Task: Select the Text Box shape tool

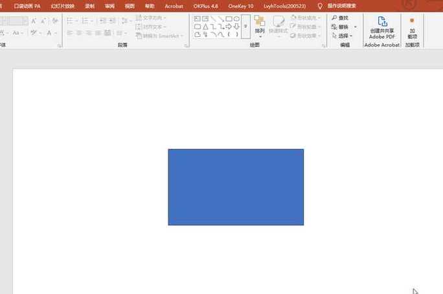Action: tap(198, 19)
